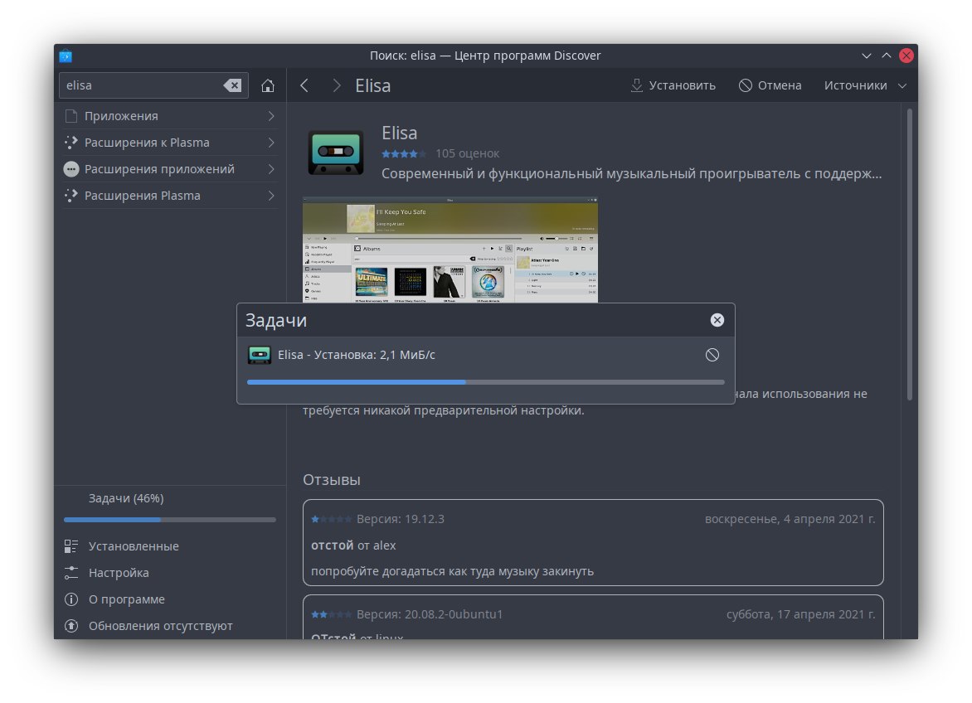This screenshot has width=972, height=703.
Task: Click the Отмена button
Action: point(770,85)
